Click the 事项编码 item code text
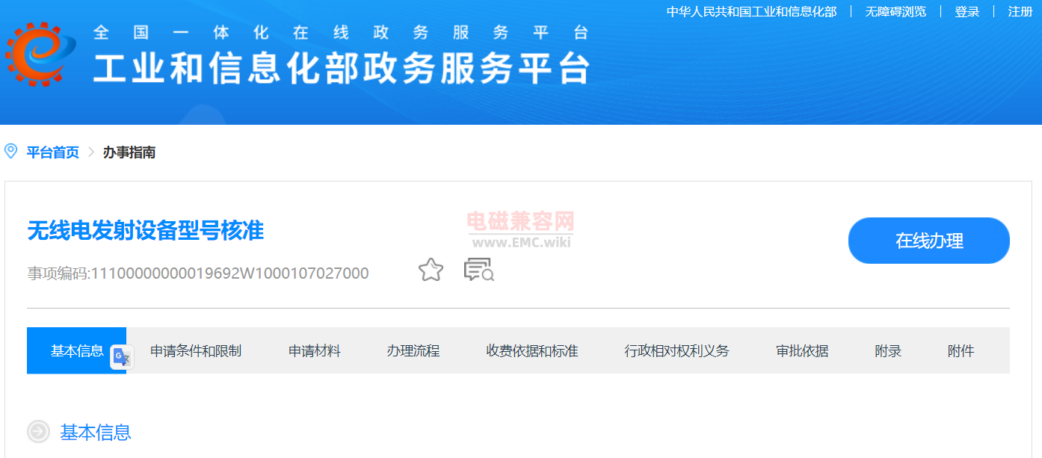 click(198, 273)
